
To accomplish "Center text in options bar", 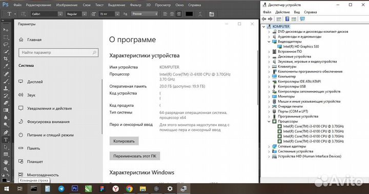I will click(x=172, y=14).
